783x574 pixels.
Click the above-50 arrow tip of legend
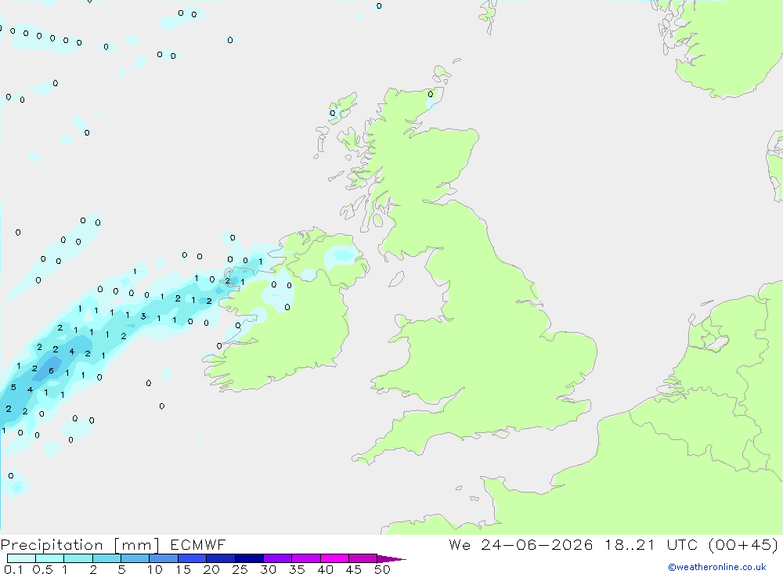391,559
